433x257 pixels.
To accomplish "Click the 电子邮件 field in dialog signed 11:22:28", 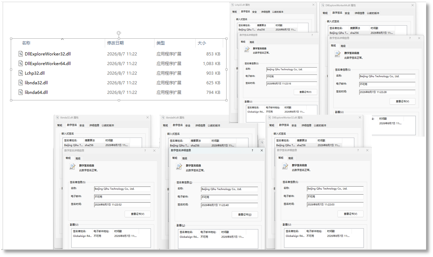I will [387, 84].
